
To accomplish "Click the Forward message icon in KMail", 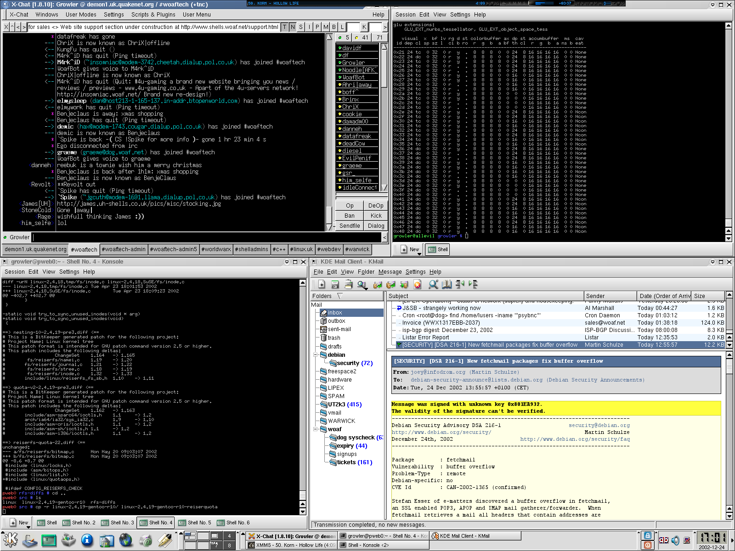I will click(404, 285).
